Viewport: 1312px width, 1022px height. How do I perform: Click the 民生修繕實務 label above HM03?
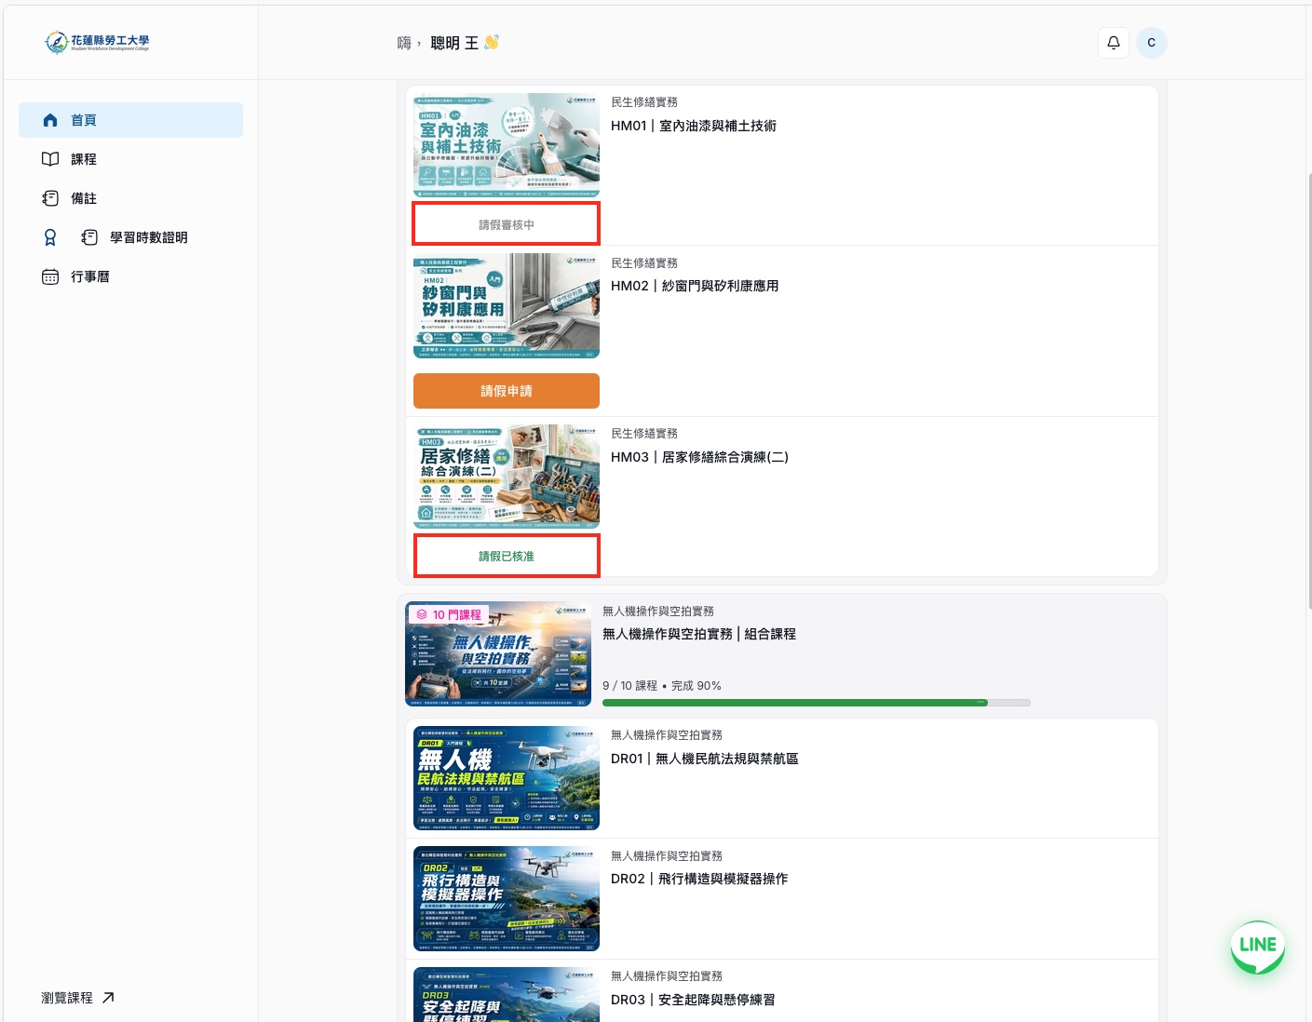point(644,434)
